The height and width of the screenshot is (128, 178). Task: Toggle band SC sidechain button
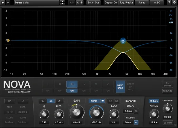111,101
